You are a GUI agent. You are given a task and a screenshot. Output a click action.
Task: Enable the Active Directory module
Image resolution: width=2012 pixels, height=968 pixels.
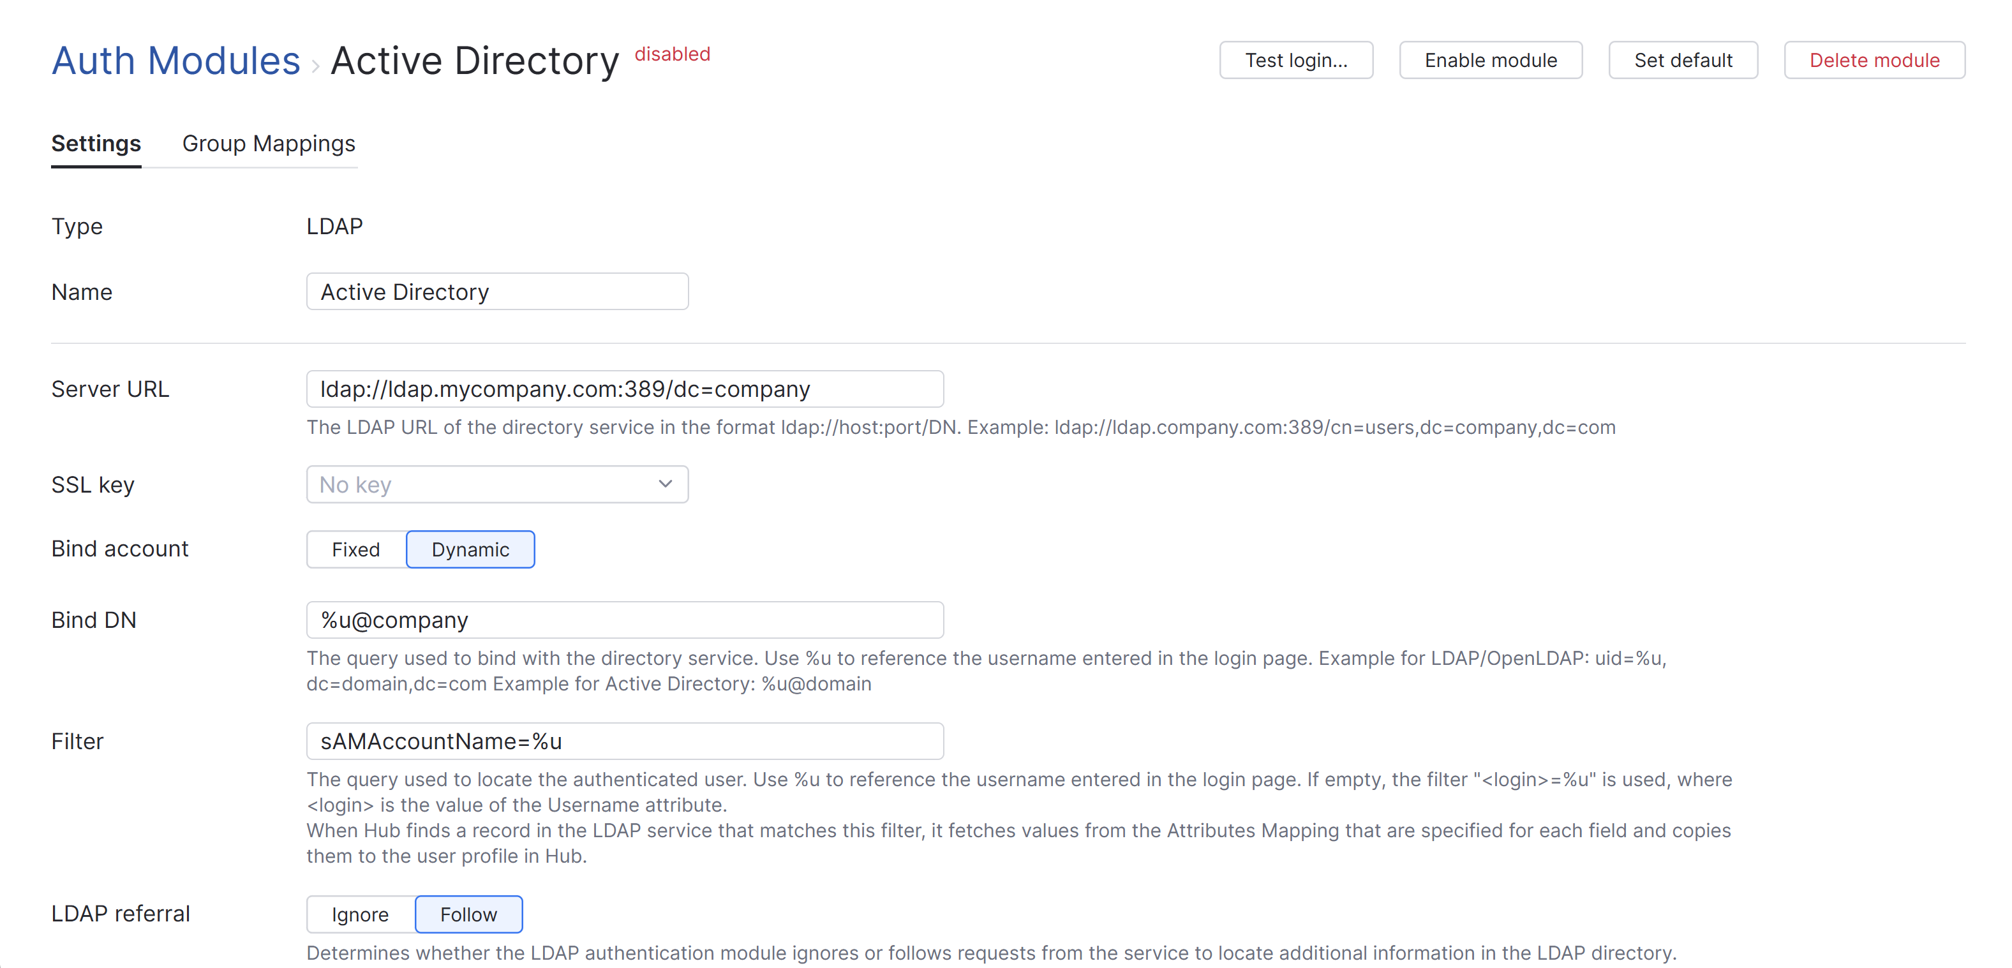(x=1490, y=60)
